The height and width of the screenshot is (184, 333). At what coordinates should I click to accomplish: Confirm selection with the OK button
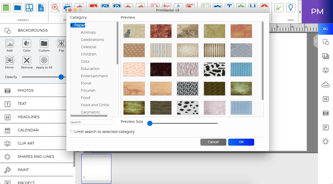(x=241, y=142)
